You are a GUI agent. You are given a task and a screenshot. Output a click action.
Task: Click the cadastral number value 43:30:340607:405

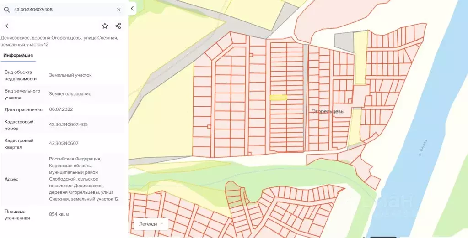coord(68,124)
